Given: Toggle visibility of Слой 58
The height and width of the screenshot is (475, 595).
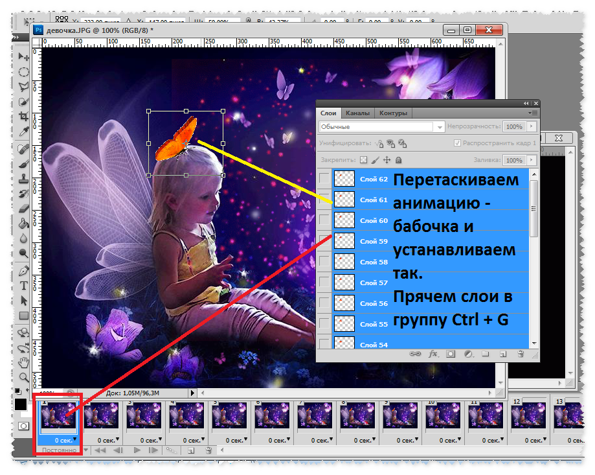Looking at the screenshot, I should [x=324, y=261].
